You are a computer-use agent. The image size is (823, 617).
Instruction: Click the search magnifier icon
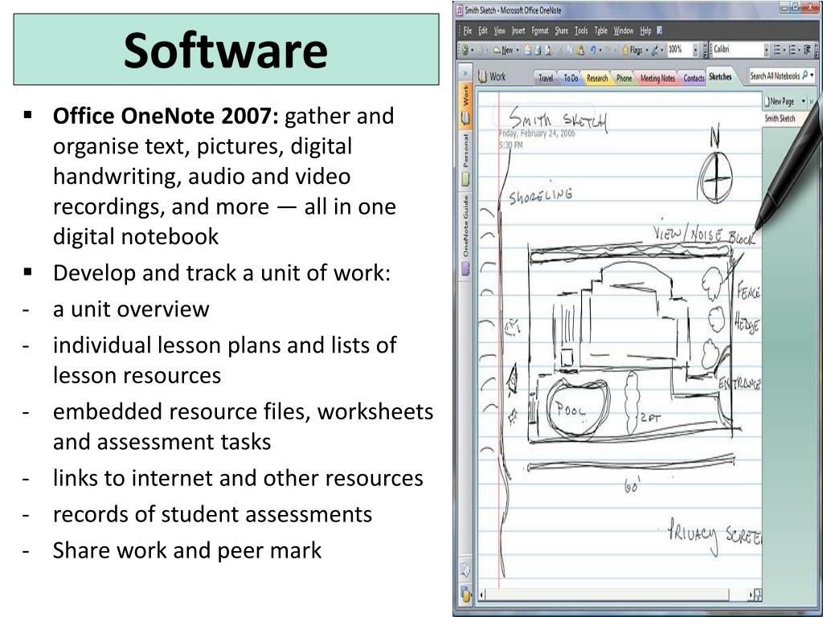pyautogui.click(x=805, y=76)
